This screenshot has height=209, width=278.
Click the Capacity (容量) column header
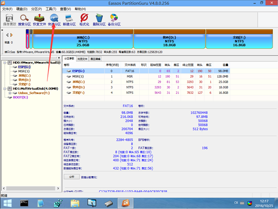(x=222, y=65)
